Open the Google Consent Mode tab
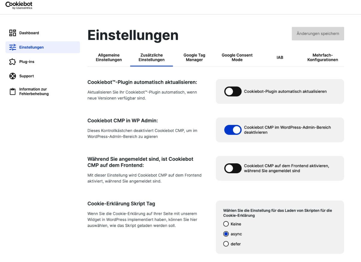This screenshot has height=262, width=361. (237, 57)
